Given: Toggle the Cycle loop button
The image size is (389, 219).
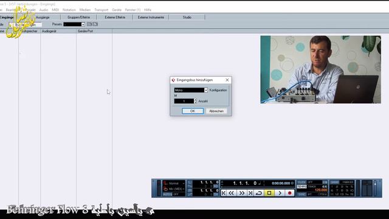Looking at the screenshot, I should coord(259,193).
